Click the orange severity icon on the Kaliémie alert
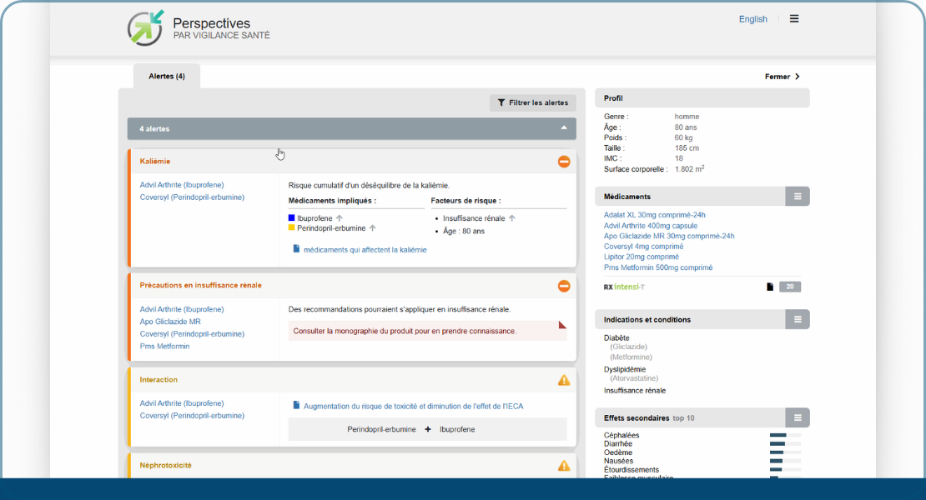 click(x=564, y=162)
